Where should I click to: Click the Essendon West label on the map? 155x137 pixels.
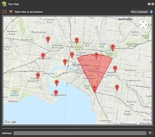49,21
